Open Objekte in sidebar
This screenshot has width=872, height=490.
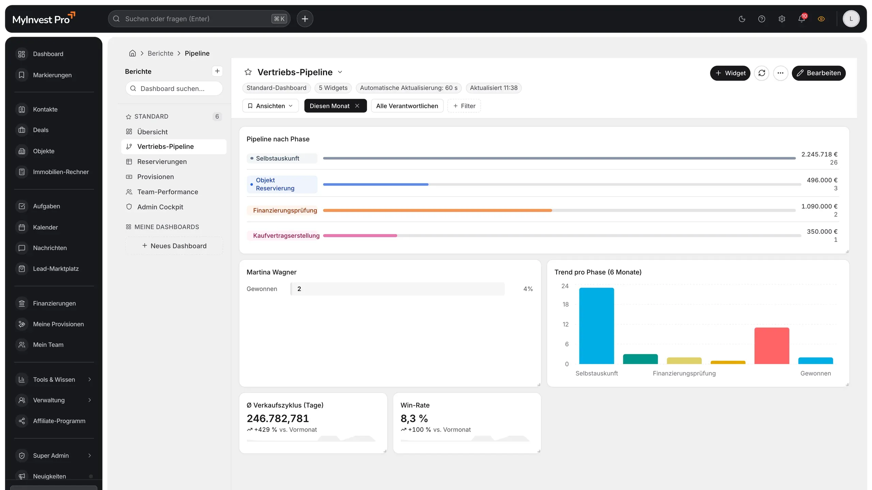pos(54,151)
